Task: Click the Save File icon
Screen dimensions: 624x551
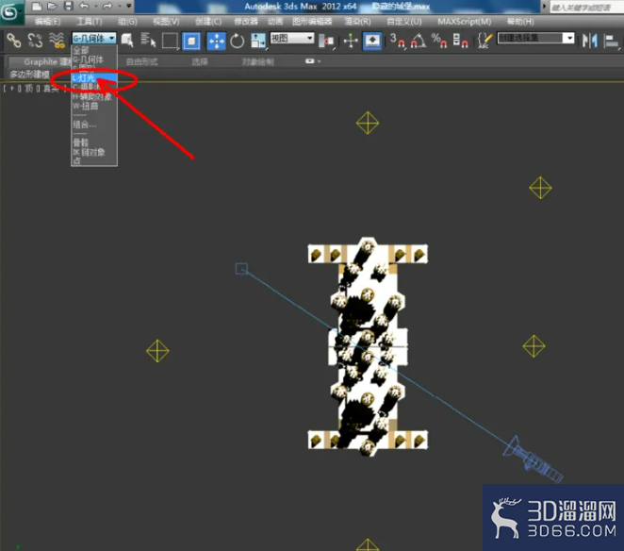Action: point(69,6)
